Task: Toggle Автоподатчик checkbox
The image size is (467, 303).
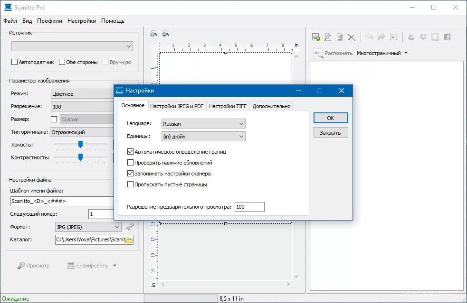Action: [x=14, y=62]
